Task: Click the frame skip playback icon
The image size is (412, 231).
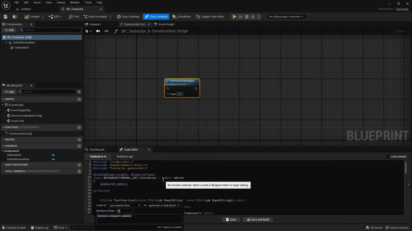Action: (x=241, y=17)
